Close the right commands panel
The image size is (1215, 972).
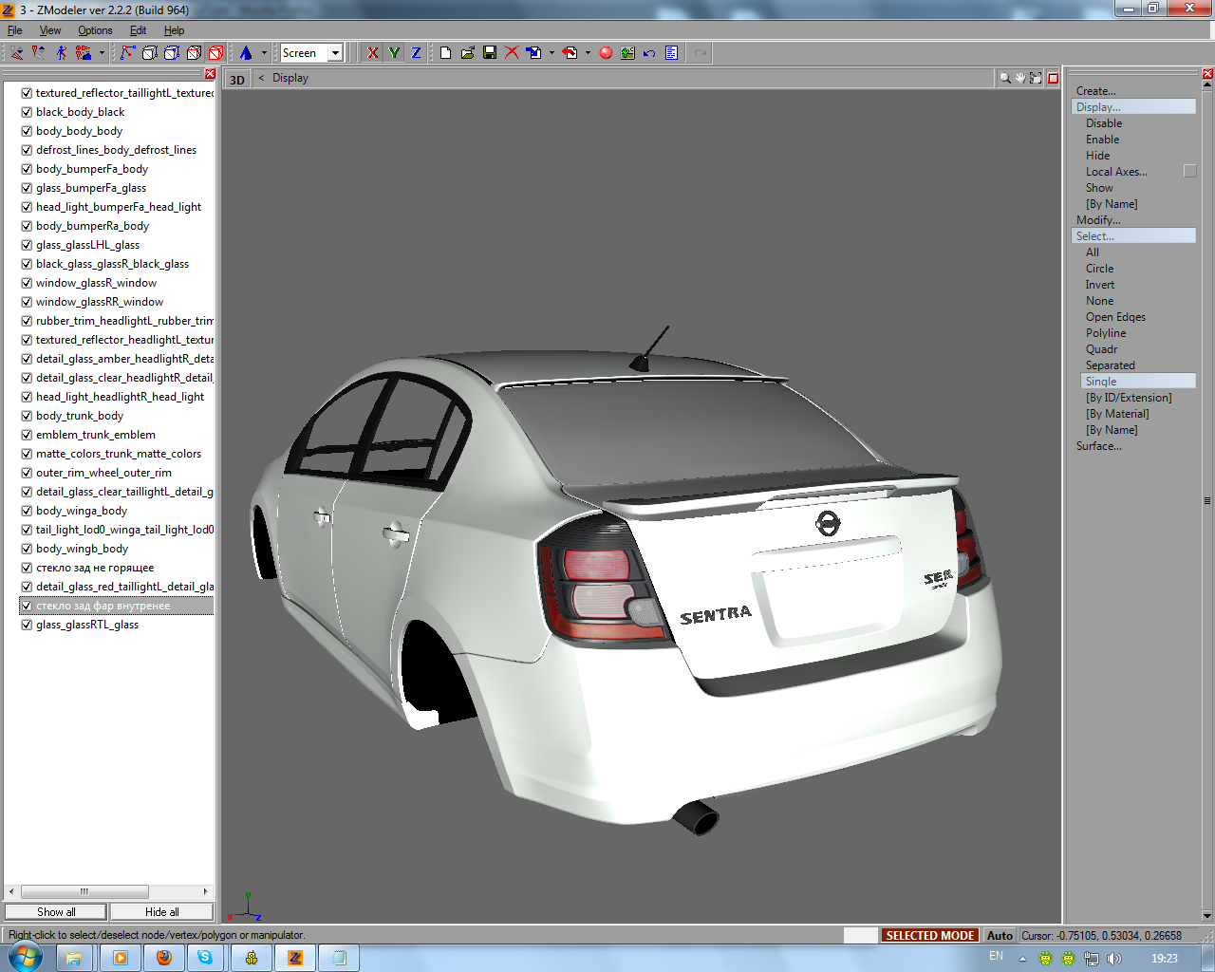[1207, 74]
